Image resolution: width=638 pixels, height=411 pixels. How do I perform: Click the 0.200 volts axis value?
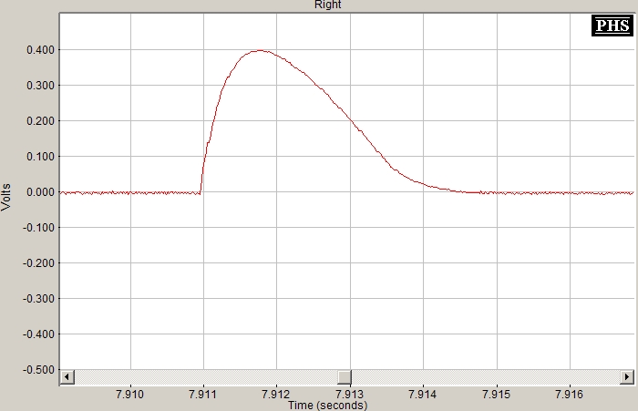coord(40,121)
